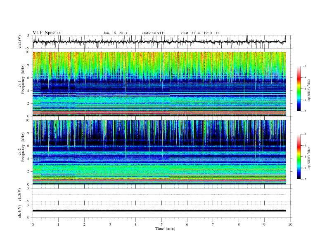This screenshot has width=327, height=252.
Task: Click the ch.1 "Frequency (kHz)" axis label
Action: coord(23,79)
